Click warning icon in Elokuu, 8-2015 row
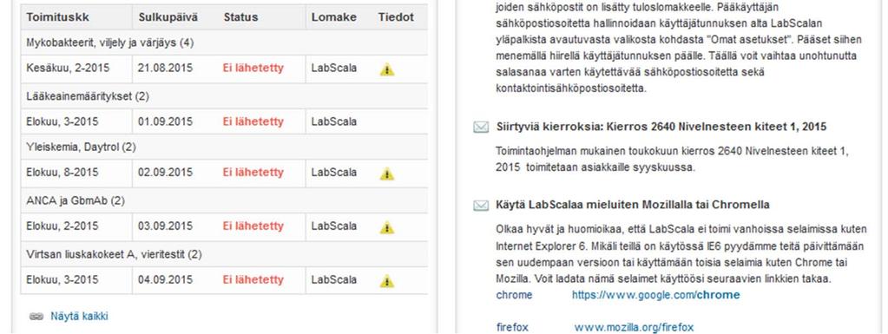Image resolution: width=888 pixels, height=334 pixels. click(387, 174)
